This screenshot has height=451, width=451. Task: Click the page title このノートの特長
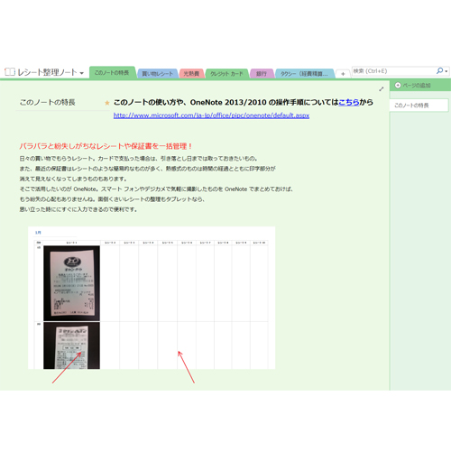pos(48,103)
